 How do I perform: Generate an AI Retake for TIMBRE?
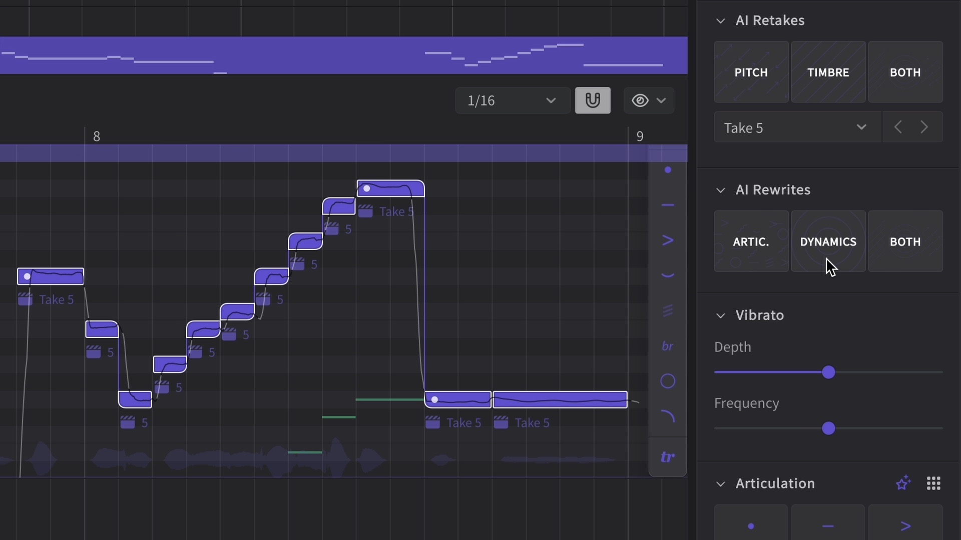[x=828, y=72]
